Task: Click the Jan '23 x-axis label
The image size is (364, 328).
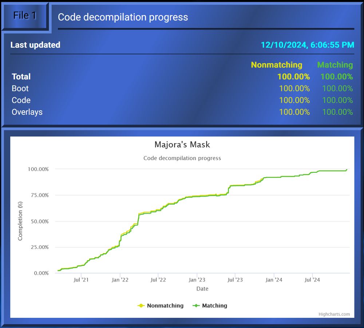Action: [197, 280]
